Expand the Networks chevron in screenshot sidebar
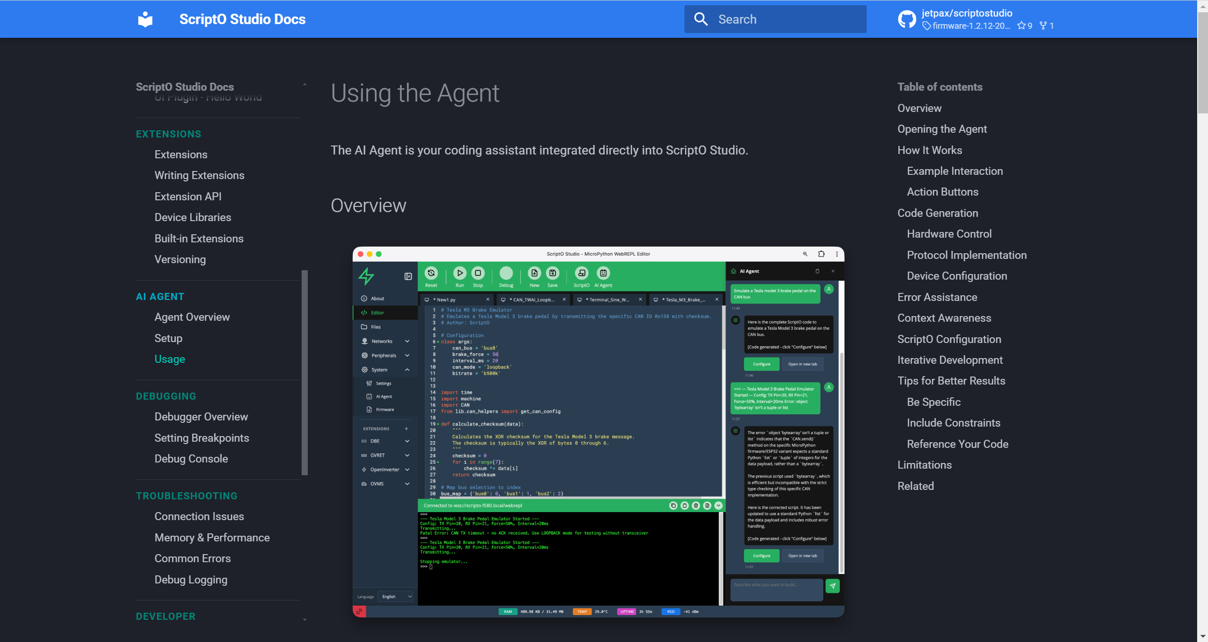 click(x=407, y=341)
